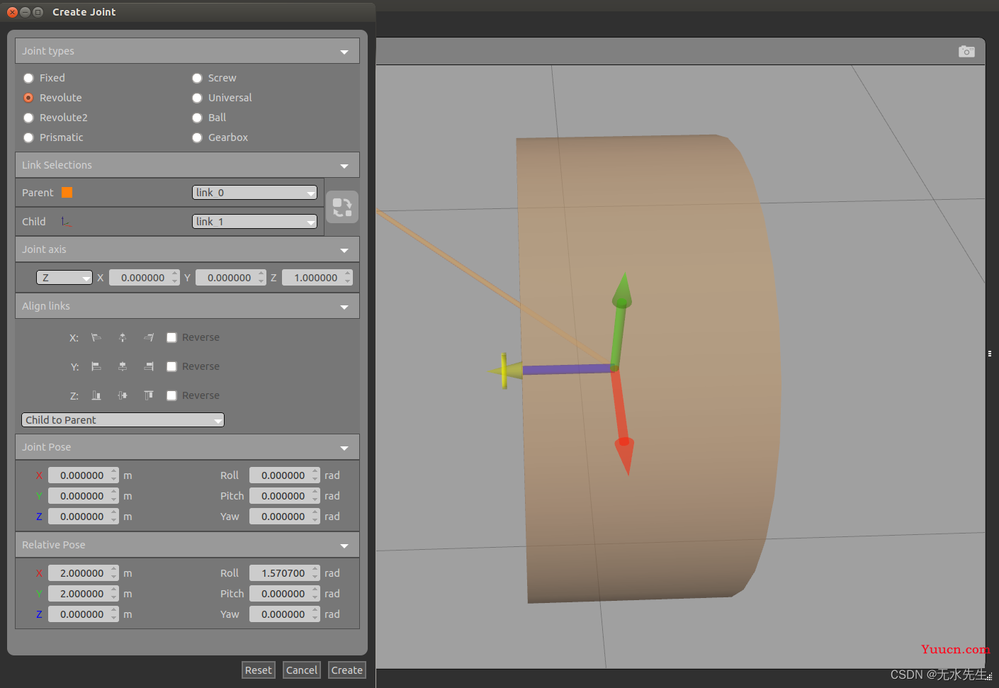This screenshot has width=999, height=688.
Task: Click the Y-axis align minimum icon
Action: [96, 366]
